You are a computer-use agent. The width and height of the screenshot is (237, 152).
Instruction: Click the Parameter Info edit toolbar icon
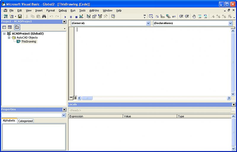[168, 16]
